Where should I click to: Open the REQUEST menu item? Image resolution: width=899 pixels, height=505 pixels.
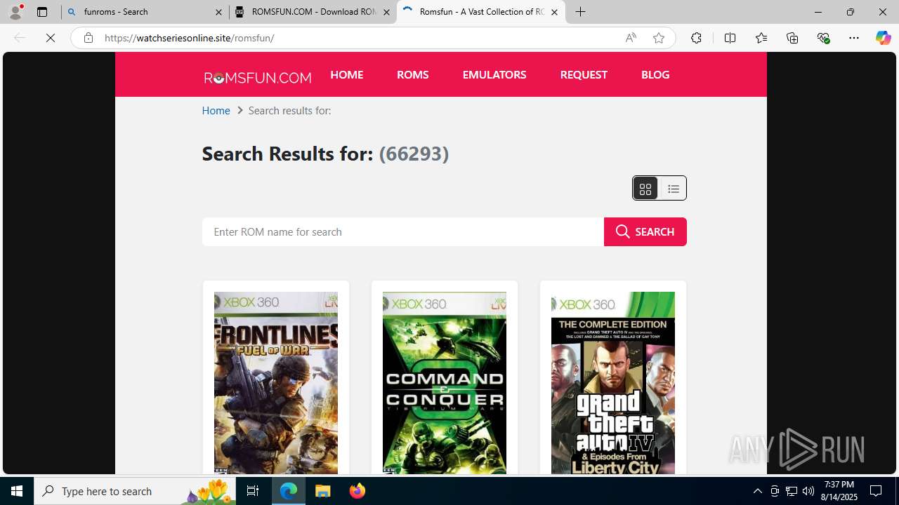[584, 75]
